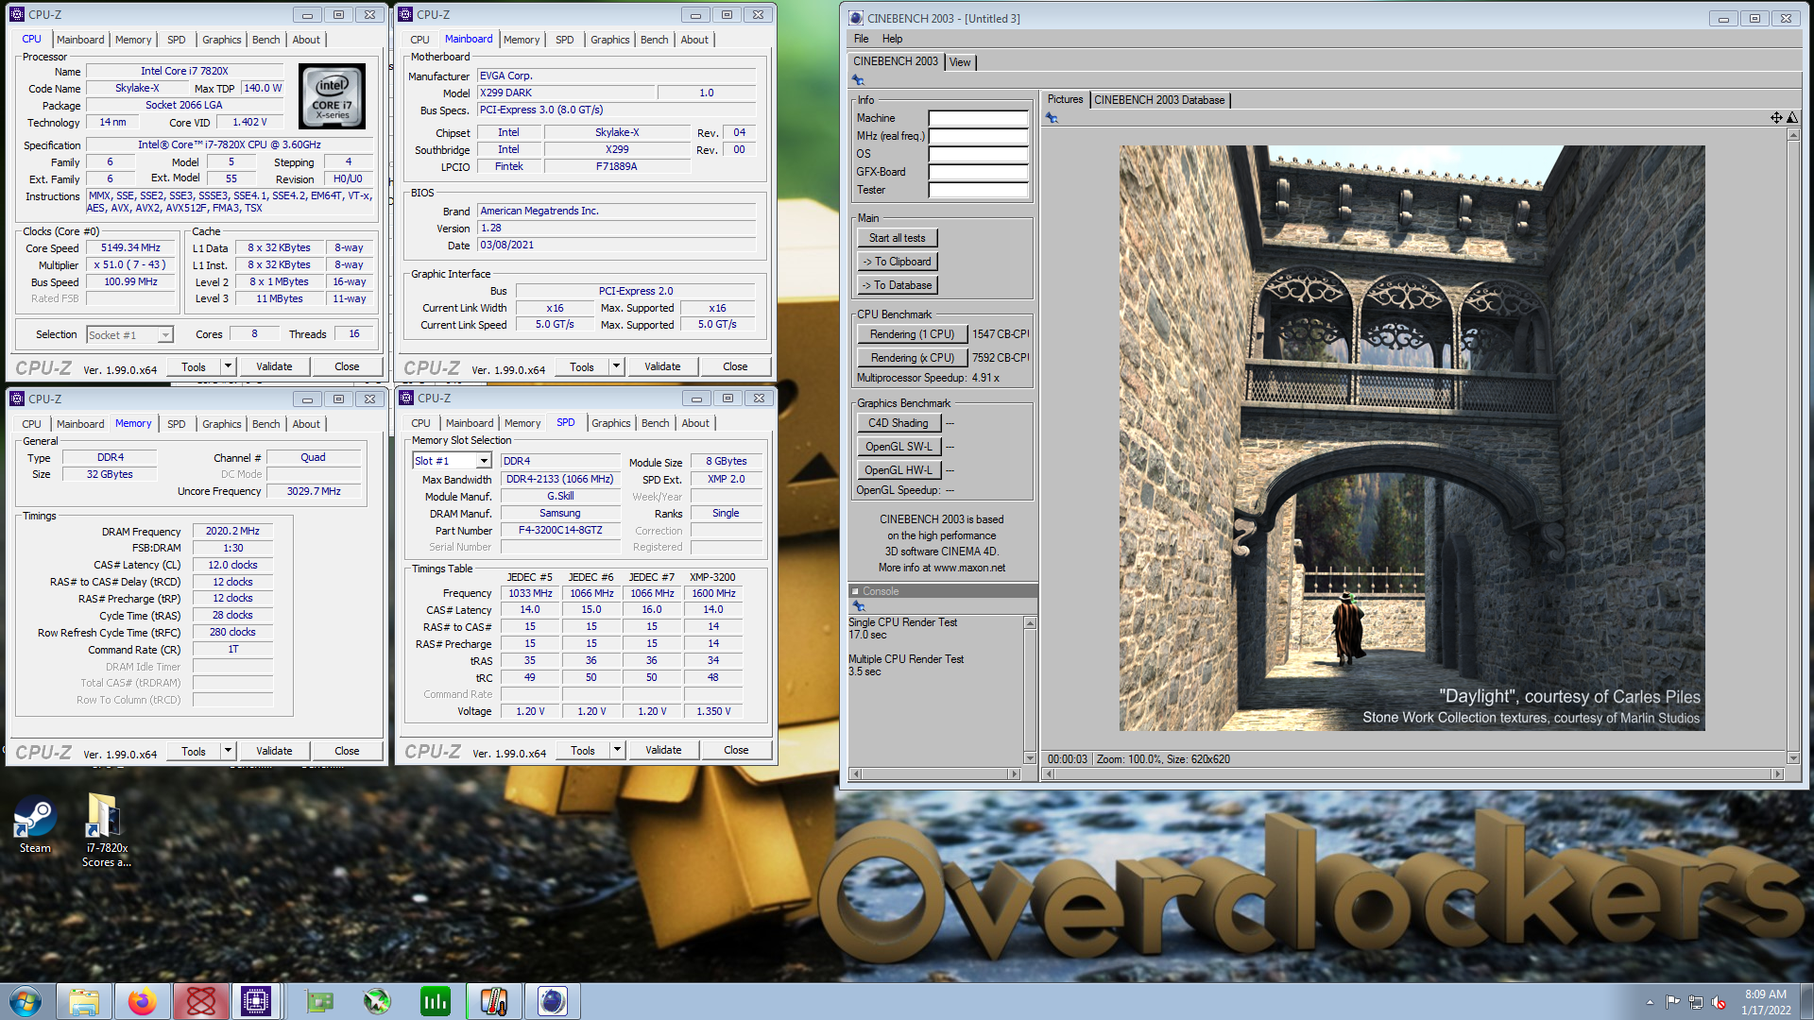Click the To Database button
The height and width of the screenshot is (1020, 1814).
tap(898, 285)
